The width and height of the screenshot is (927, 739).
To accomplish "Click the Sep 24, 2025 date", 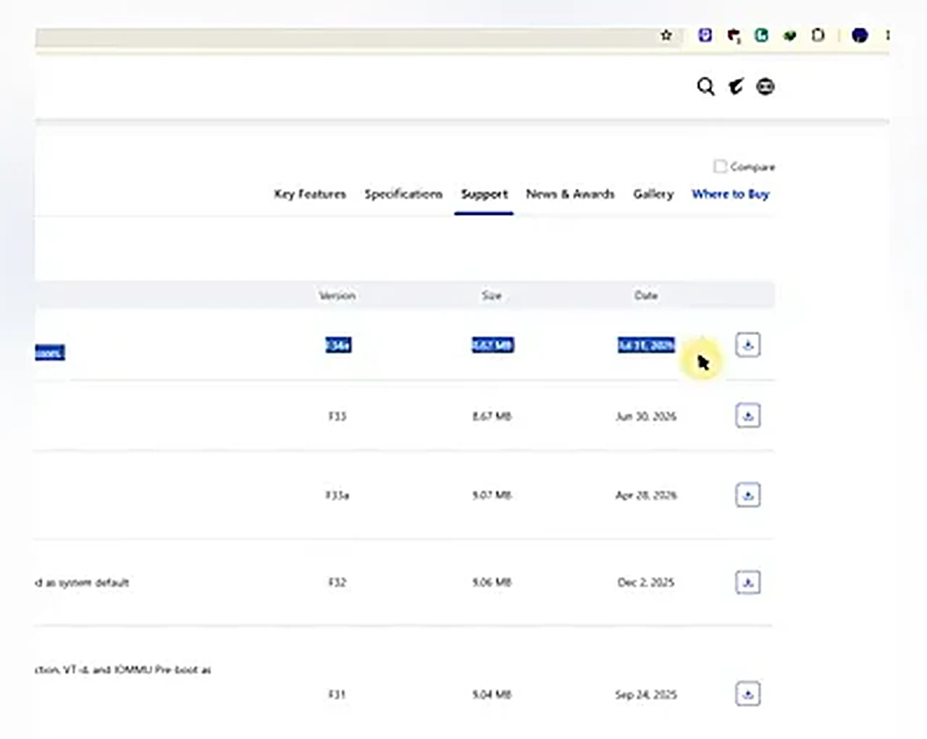I will pyautogui.click(x=646, y=695).
